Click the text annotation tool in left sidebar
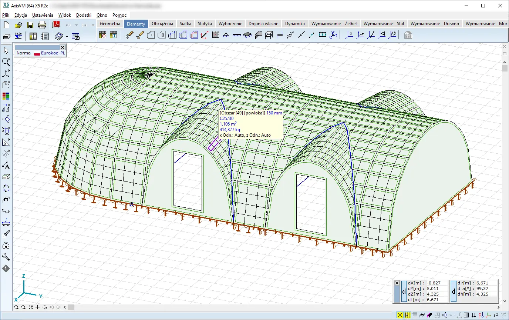This screenshot has width=509, height=320. pyautogui.click(x=6, y=165)
